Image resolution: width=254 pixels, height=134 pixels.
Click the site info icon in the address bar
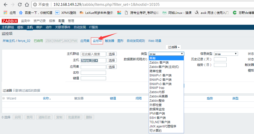point(35,5)
